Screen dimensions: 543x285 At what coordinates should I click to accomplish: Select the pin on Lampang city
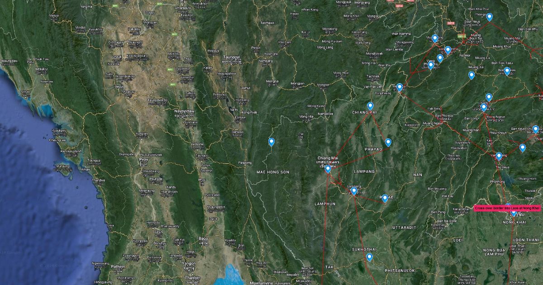pyautogui.click(x=354, y=191)
